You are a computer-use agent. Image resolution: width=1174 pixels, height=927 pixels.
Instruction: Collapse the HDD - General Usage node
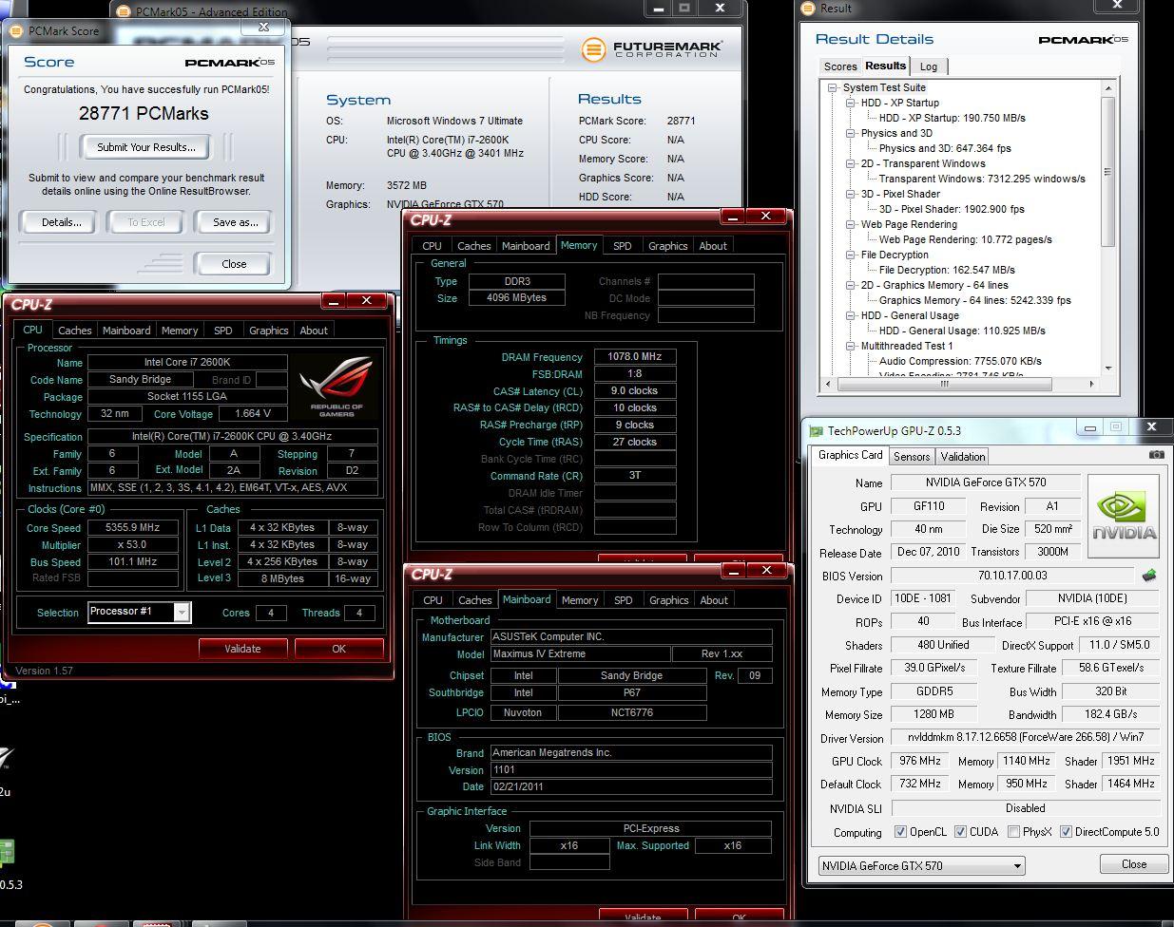851,315
